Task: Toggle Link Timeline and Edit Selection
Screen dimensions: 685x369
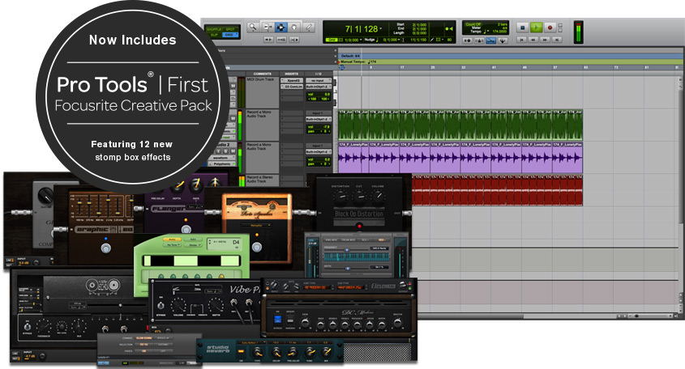Action: coord(281,40)
